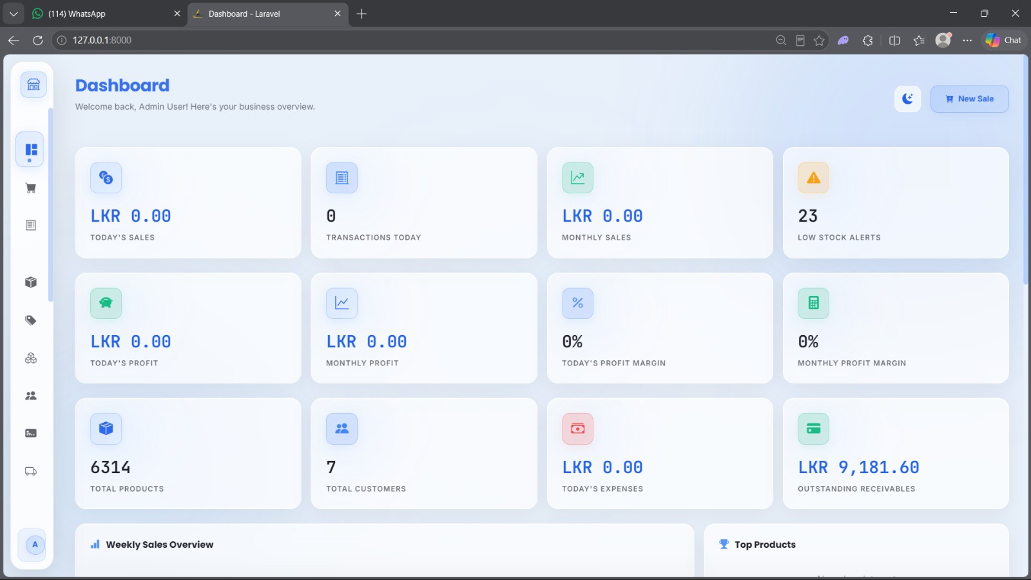Viewport: 1031px width, 580px height.
Task: Click the Dashboard page title
Action: click(122, 85)
